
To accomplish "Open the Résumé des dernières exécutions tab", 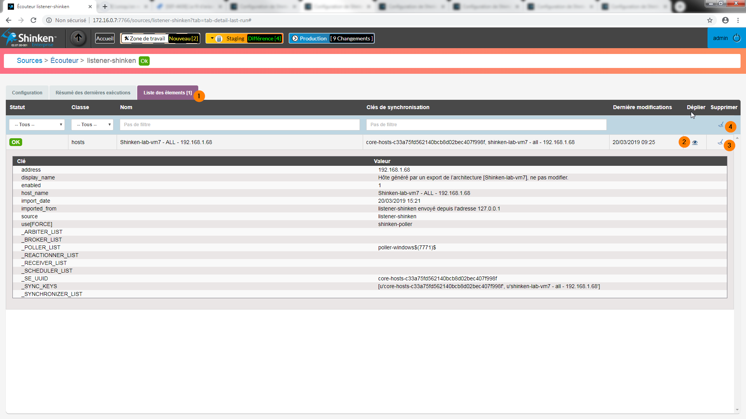I will coord(93,93).
